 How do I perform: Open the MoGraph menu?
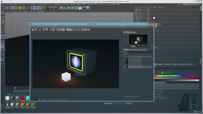tap(66, 4)
